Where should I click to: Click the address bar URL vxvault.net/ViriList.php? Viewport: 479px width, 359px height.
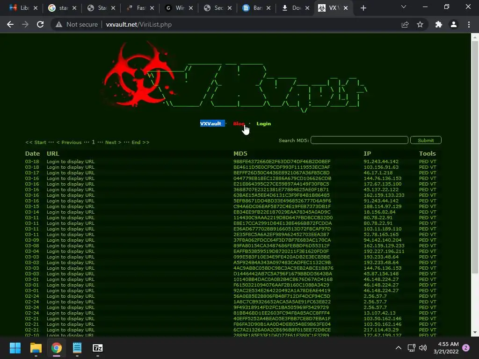pos(138,24)
